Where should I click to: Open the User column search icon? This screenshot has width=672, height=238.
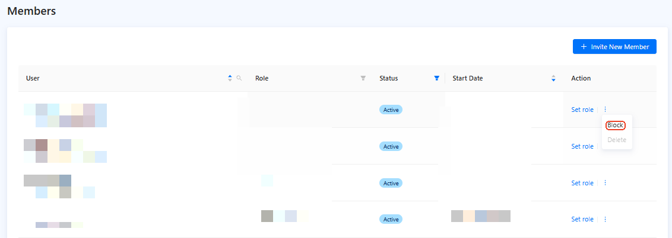(239, 78)
